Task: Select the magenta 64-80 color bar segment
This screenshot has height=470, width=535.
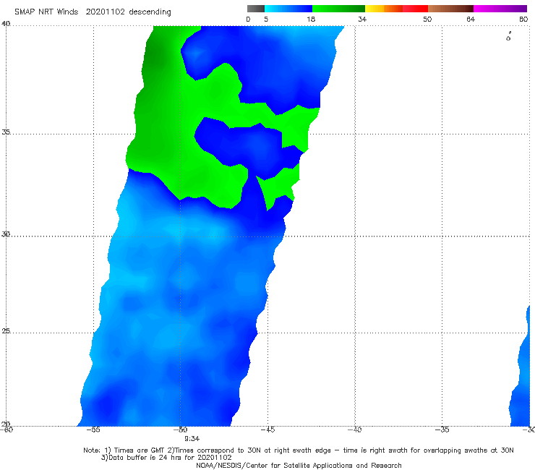Action: click(500, 9)
